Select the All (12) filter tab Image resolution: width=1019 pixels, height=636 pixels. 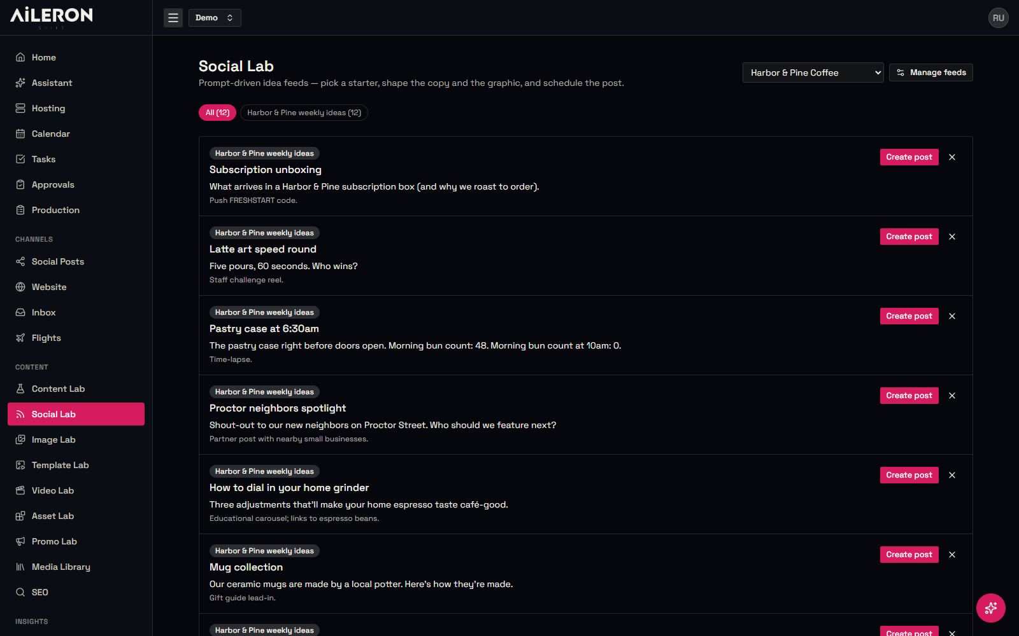[217, 113]
